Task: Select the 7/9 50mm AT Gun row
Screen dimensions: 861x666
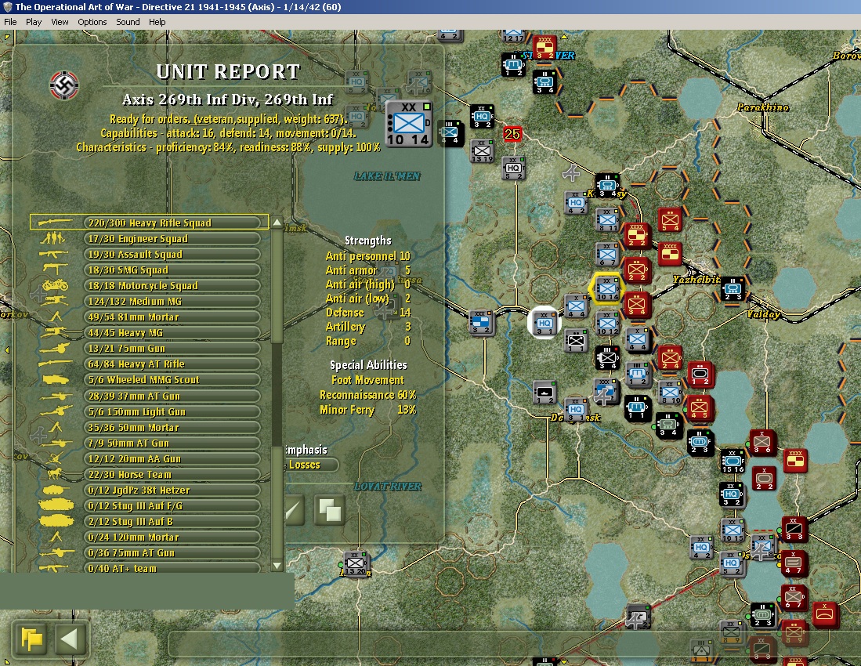Action: tap(172, 443)
